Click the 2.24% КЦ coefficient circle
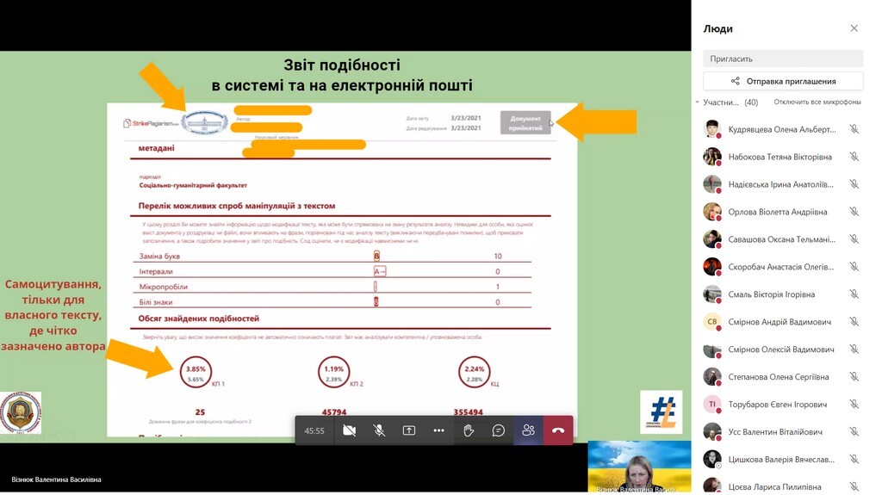The height and width of the screenshot is (495, 882). point(475,373)
